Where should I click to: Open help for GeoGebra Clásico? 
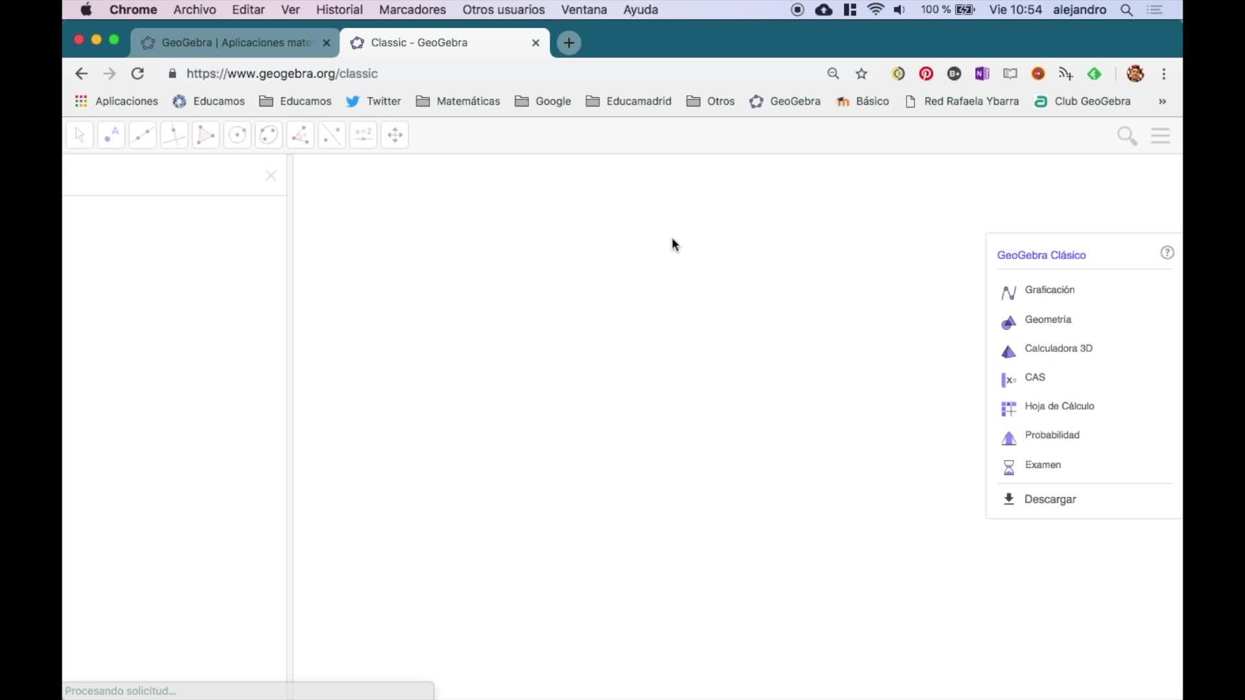tap(1167, 253)
